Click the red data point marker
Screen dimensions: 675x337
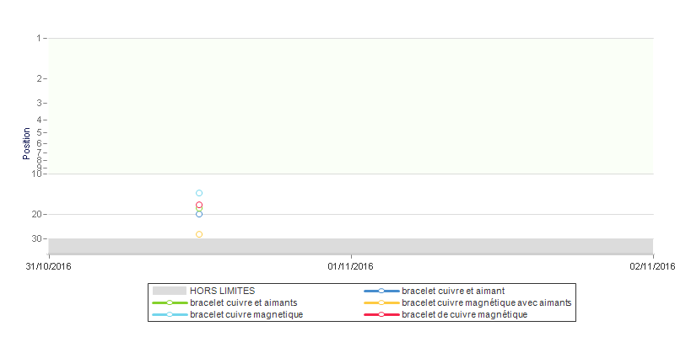click(x=199, y=205)
